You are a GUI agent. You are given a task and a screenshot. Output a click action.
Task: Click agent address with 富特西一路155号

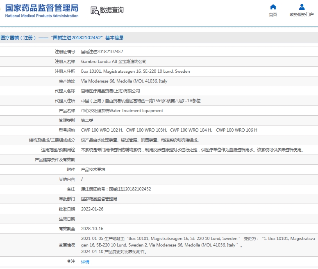pyautogui.click(x=141, y=101)
